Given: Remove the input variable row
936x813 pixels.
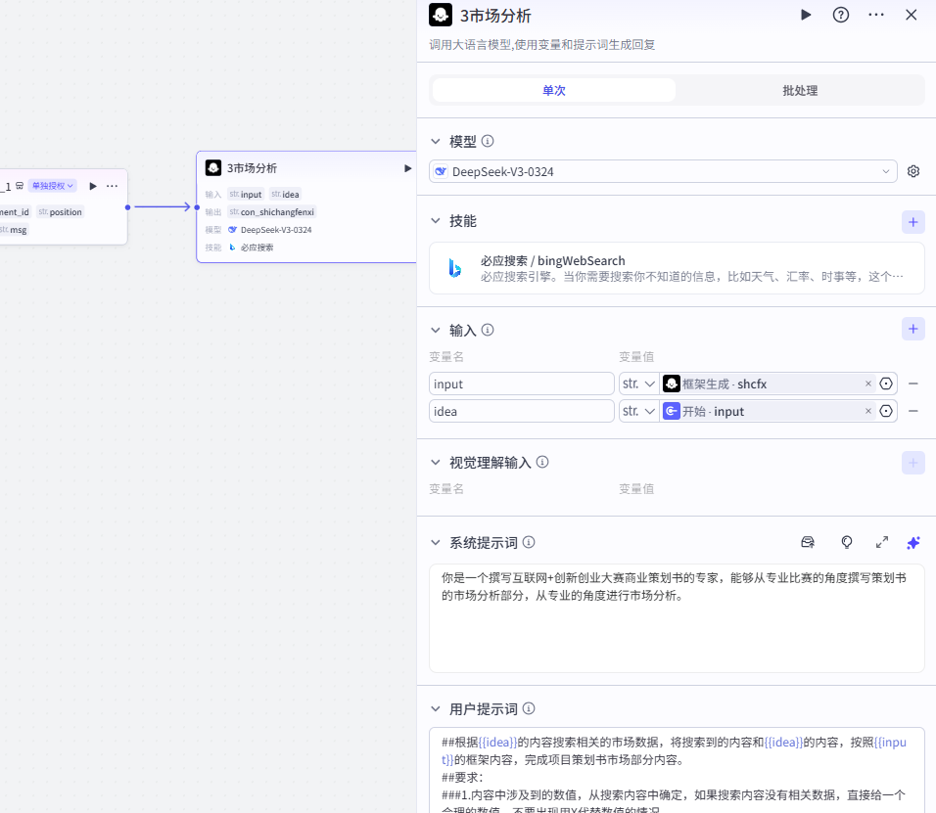Looking at the screenshot, I should click(913, 384).
